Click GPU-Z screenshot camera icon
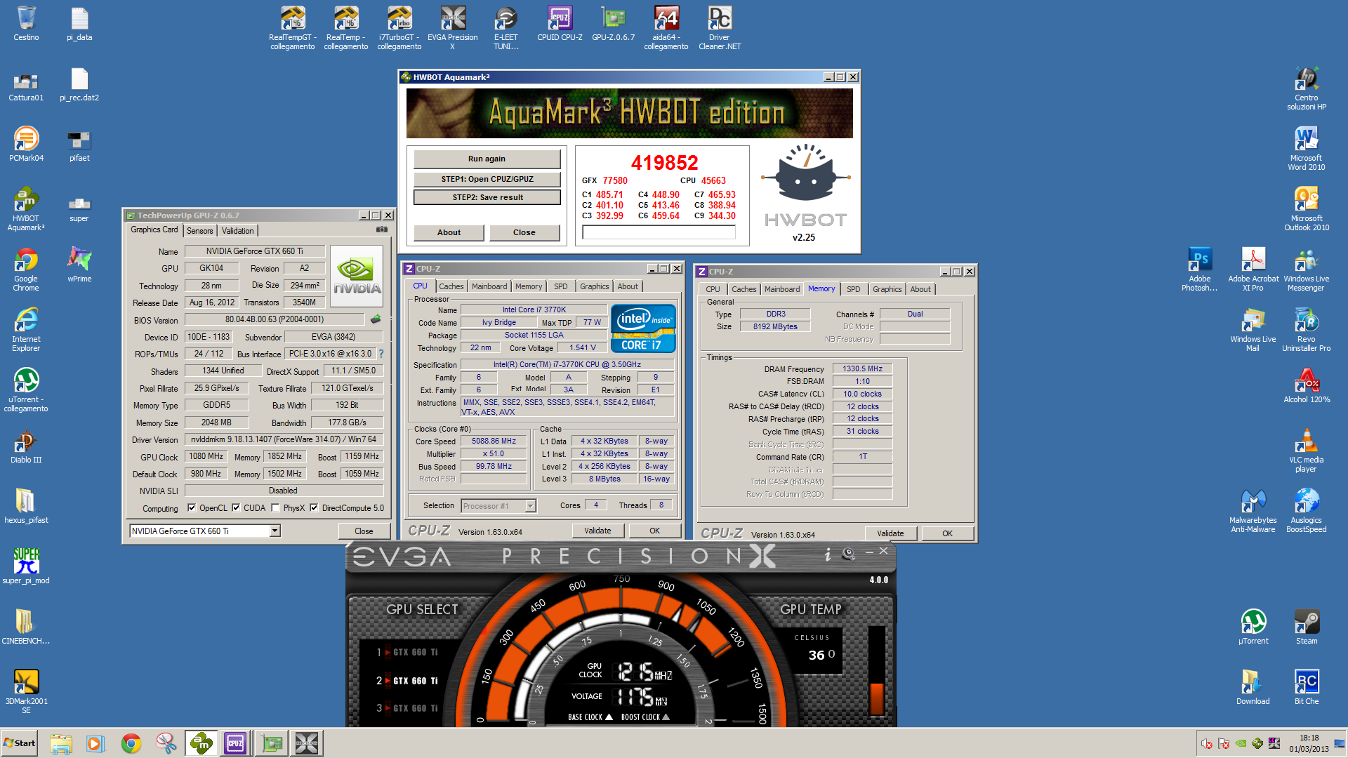This screenshot has height=758, width=1348. [382, 230]
